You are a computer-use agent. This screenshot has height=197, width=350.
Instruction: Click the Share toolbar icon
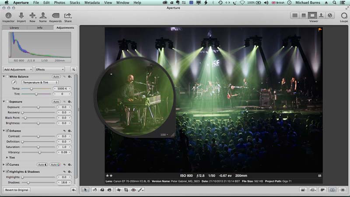(68, 18)
